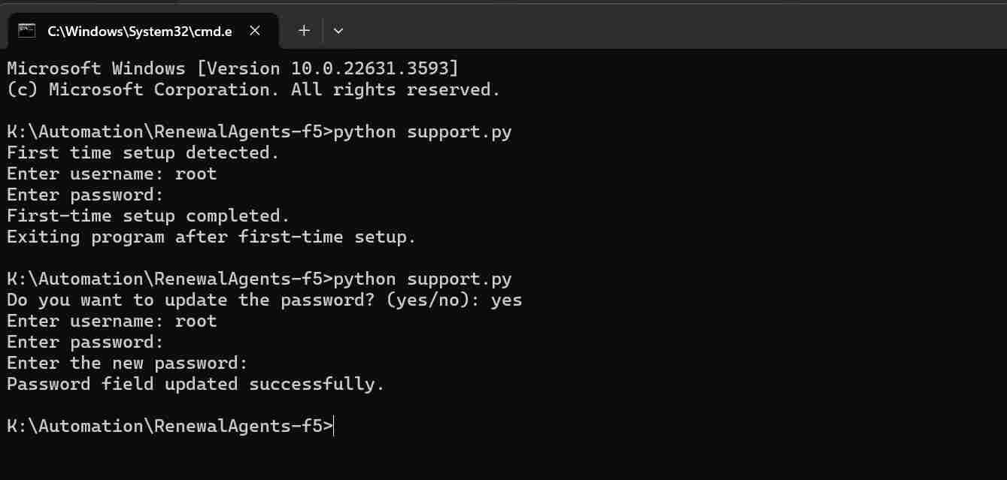Viewport: 1007px width, 480px height.
Task: Focus the blinking cursor at last prompt
Action: 333,426
